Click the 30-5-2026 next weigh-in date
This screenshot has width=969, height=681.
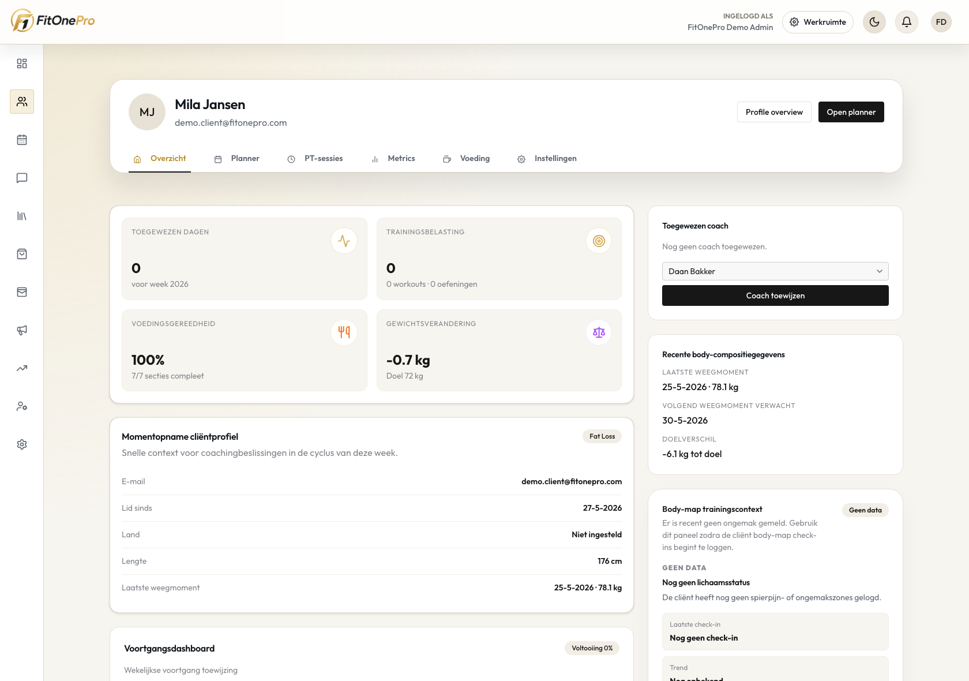(685, 421)
